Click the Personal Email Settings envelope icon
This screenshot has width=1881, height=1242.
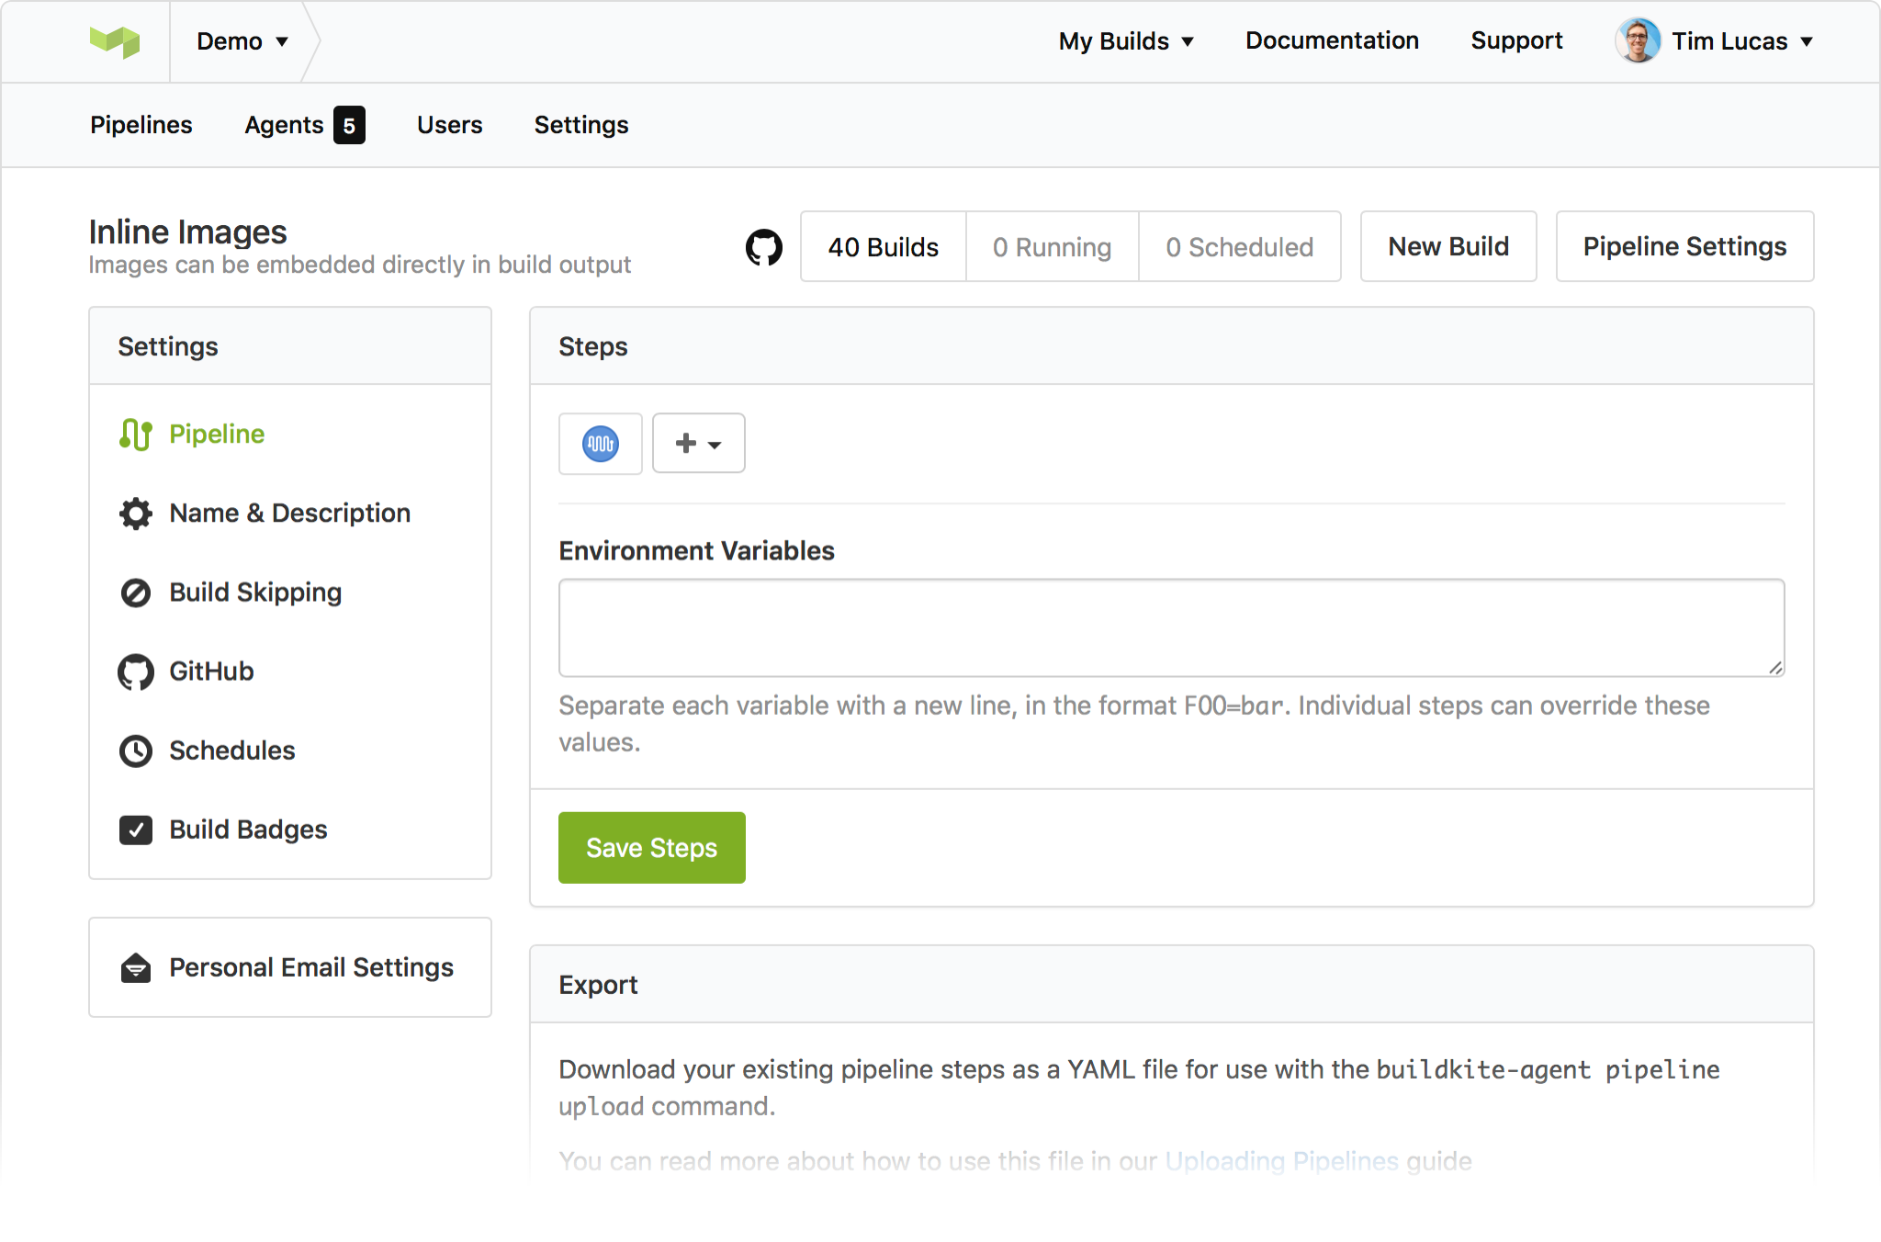135,967
